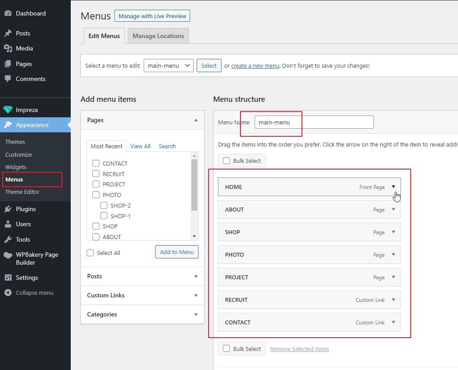Click the Tools wrench icon
The height and width of the screenshot is (370, 458).
(x=8, y=239)
